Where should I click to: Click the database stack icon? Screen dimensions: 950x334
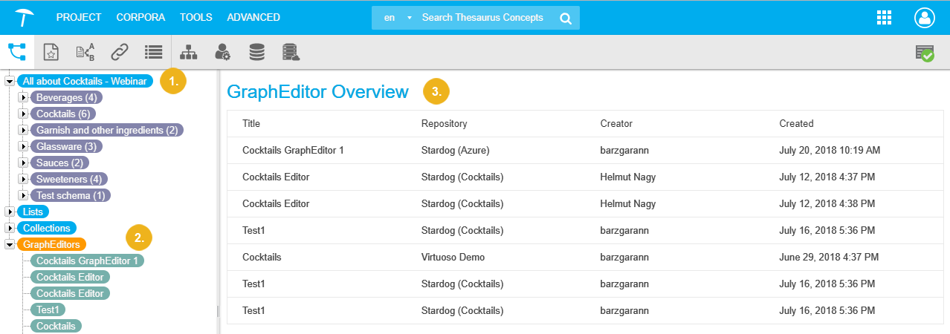tap(256, 52)
